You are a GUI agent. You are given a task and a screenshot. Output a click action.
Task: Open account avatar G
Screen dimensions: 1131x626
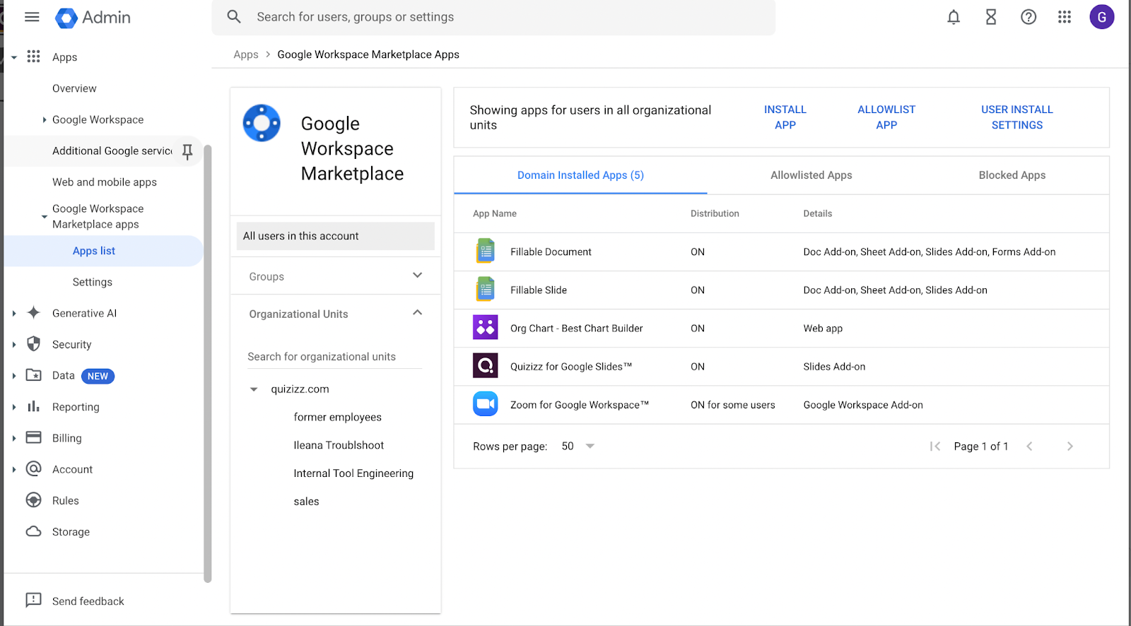pos(1101,17)
